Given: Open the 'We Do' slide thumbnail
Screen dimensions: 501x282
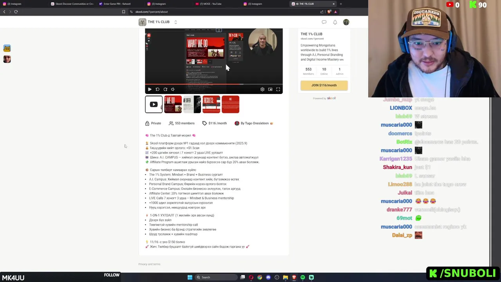Looking at the screenshot, I should [173, 104].
